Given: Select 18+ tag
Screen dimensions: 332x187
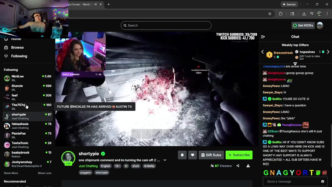Looking at the screenshot, I should (x=117, y=166).
